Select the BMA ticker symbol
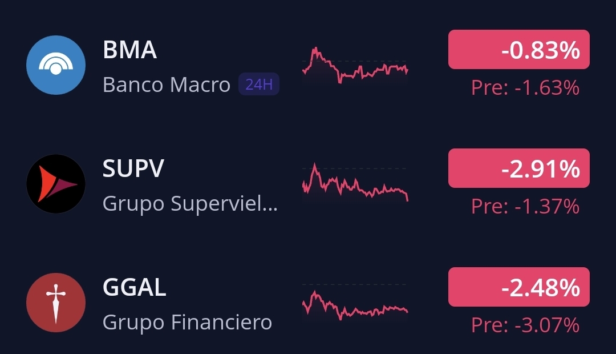 tap(129, 50)
